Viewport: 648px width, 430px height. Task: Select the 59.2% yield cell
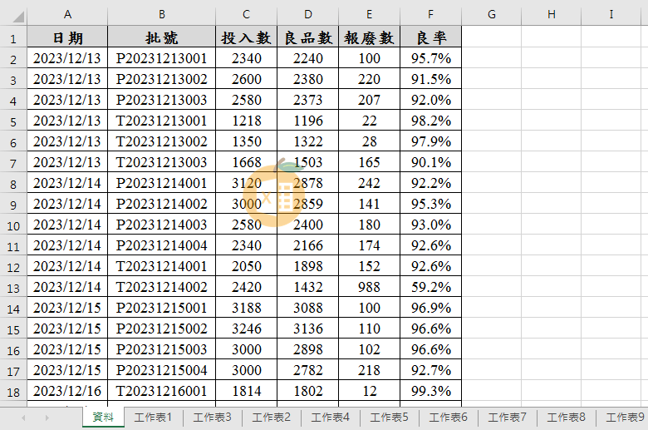(430, 287)
